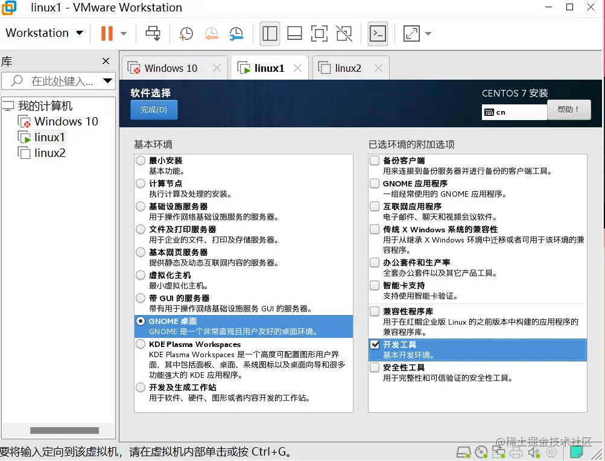Toggle the library sidebar icon
This screenshot has height=461, width=605.
coord(269,33)
